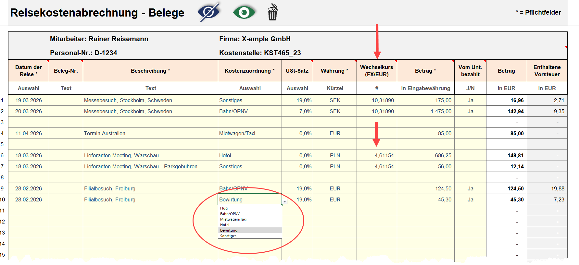The width and height of the screenshot is (579, 265).
Task: Select the PLN currency cell for Hotel
Action: [x=335, y=155]
